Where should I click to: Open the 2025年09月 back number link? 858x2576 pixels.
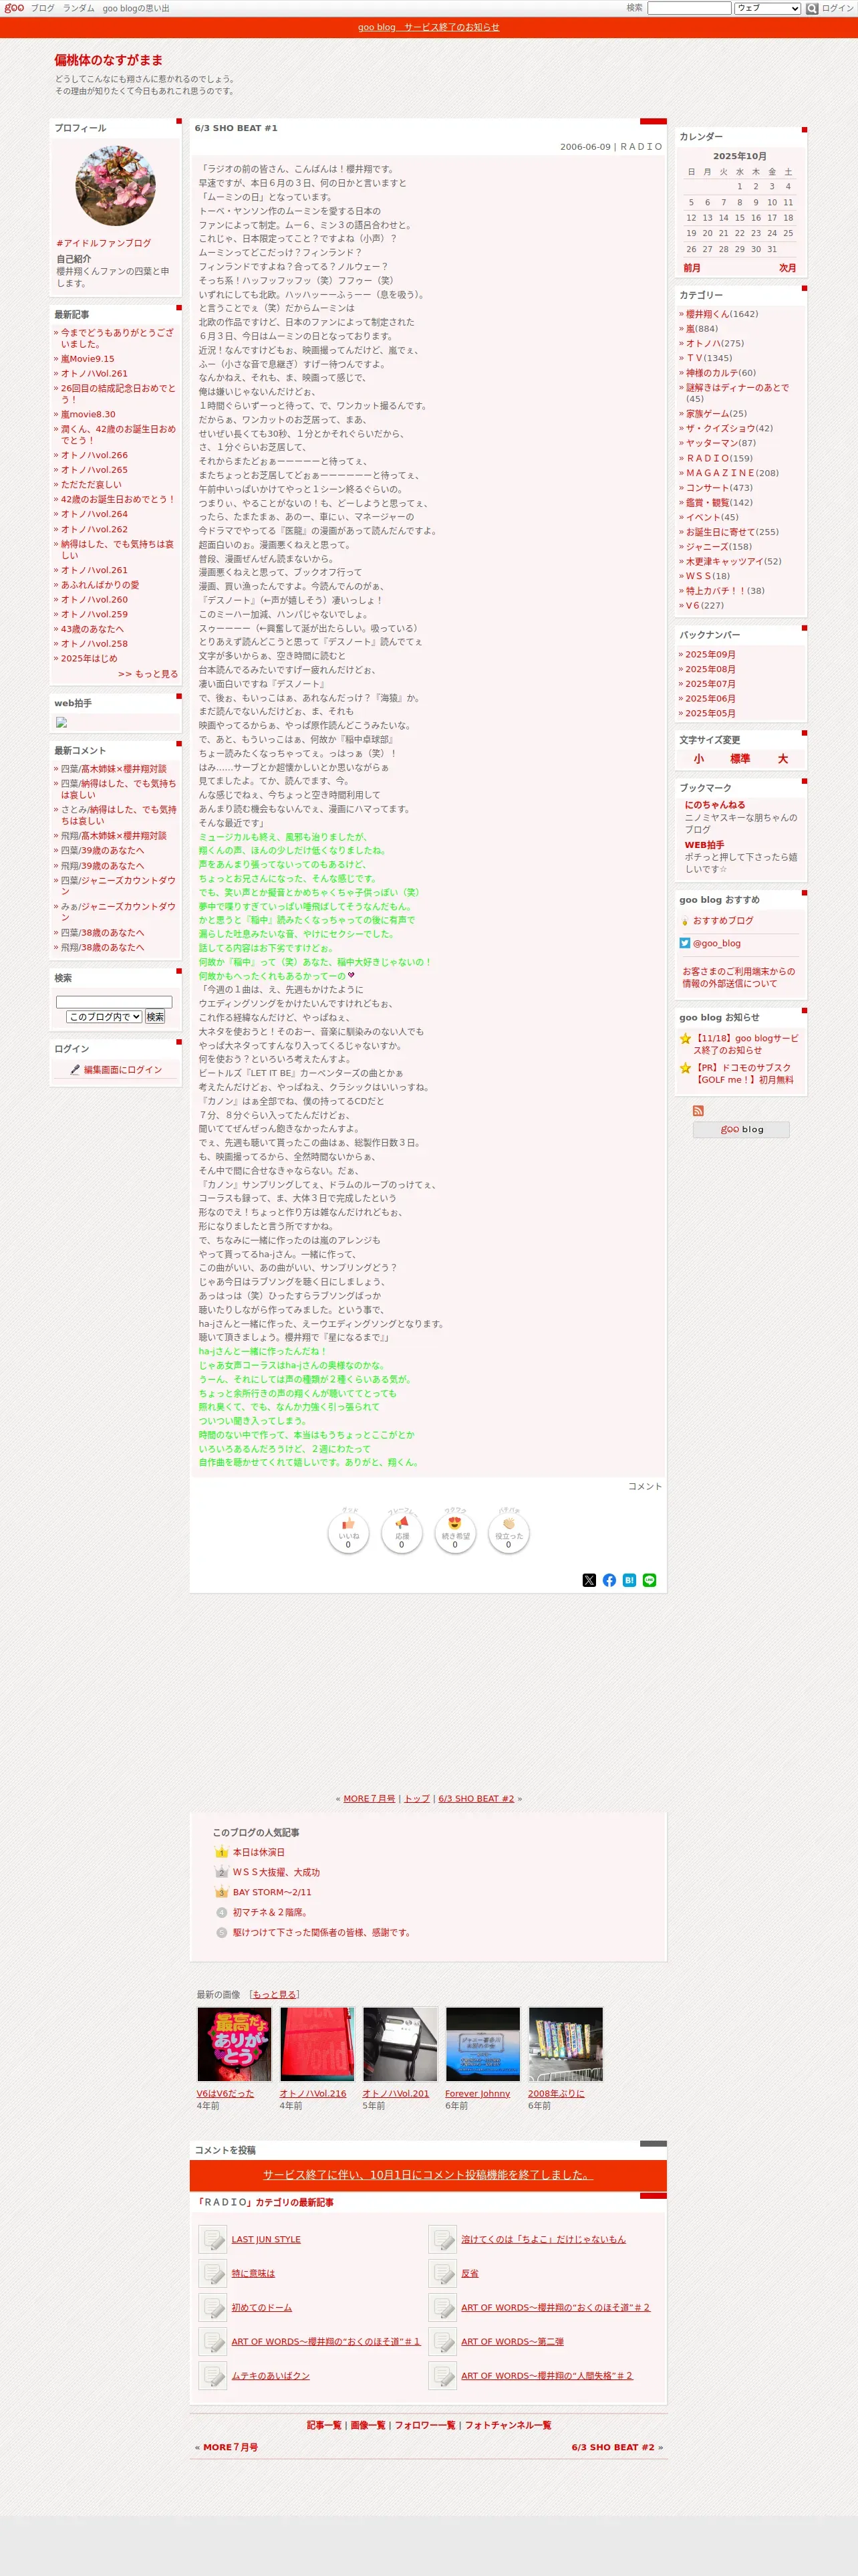pos(710,655)
